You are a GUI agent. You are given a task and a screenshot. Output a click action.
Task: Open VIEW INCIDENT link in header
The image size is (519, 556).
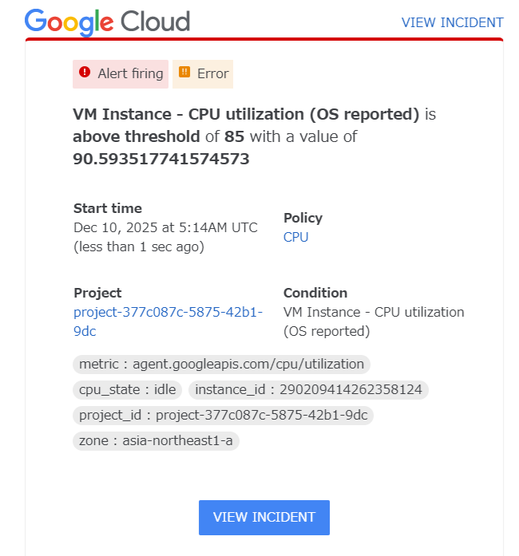tap(452, 22)
